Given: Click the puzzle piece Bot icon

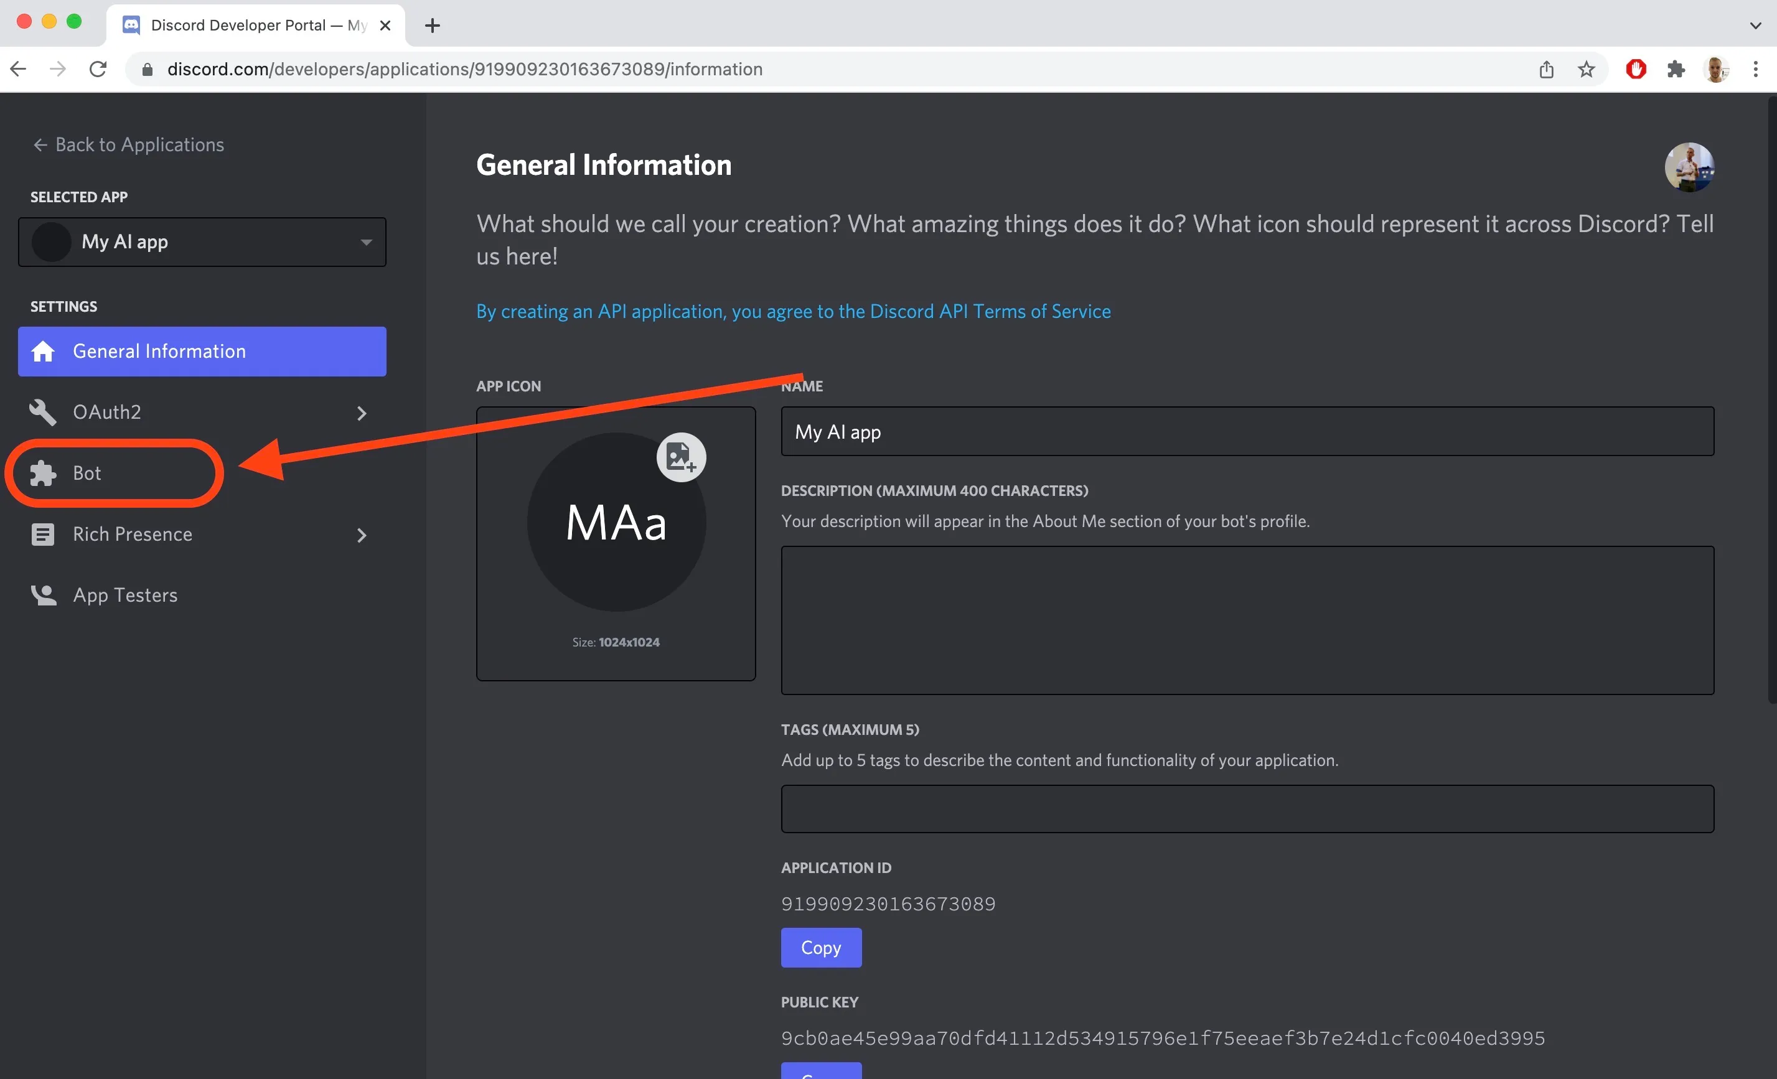Looking at the screenshot, I should pos(42,474).
